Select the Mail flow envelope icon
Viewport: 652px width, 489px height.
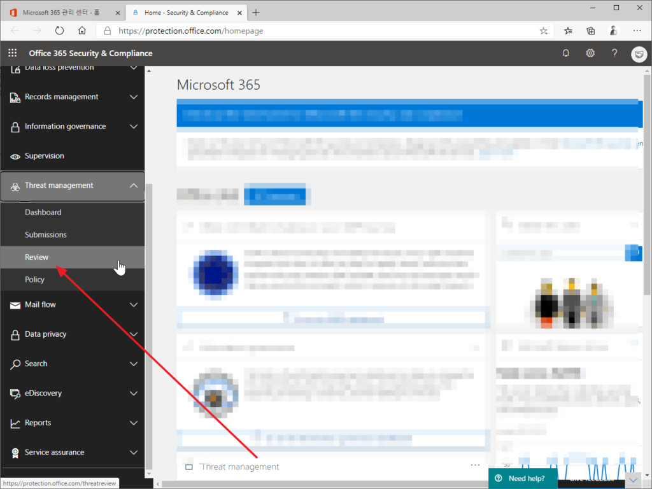pos(14,304)
